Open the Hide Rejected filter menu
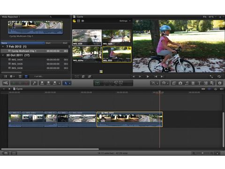Image resolution: width=225 pixels, height=169 pixels. pos(11,17)
